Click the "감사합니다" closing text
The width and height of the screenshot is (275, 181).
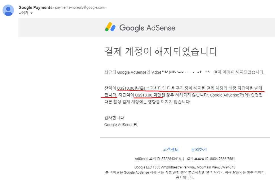tap(114, 118)
